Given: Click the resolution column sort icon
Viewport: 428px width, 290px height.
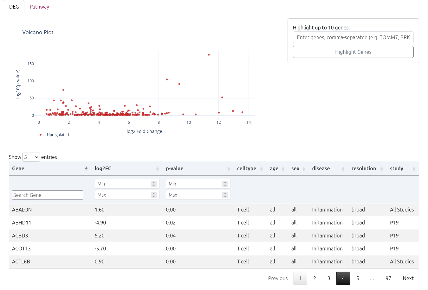Looking at the screenshot, I should (382, 169).
